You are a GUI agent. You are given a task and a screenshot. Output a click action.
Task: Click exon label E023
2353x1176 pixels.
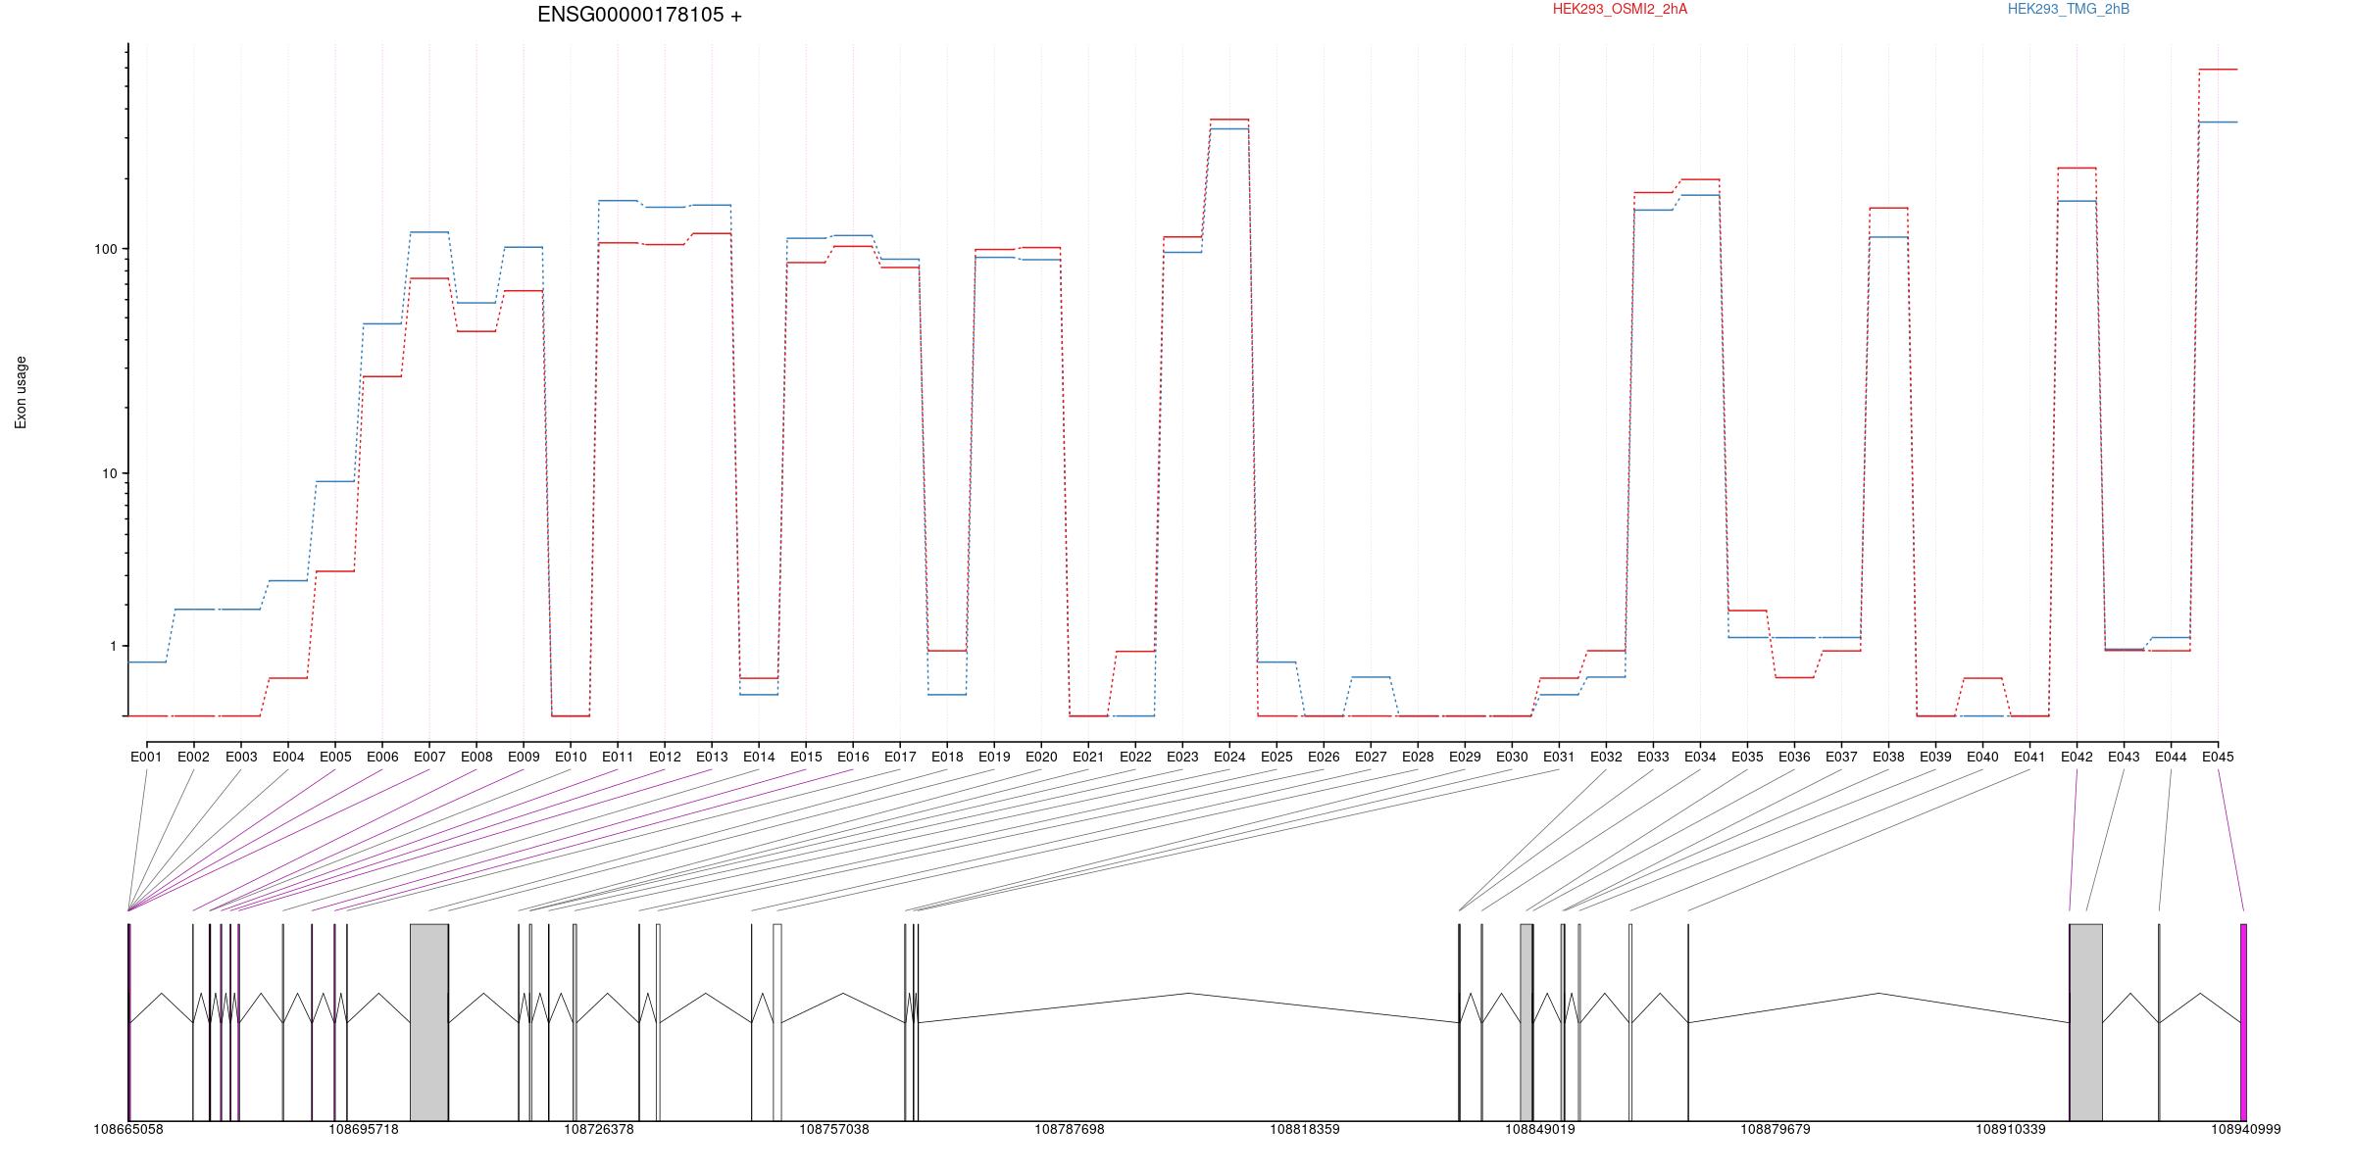pos(1182,757)
